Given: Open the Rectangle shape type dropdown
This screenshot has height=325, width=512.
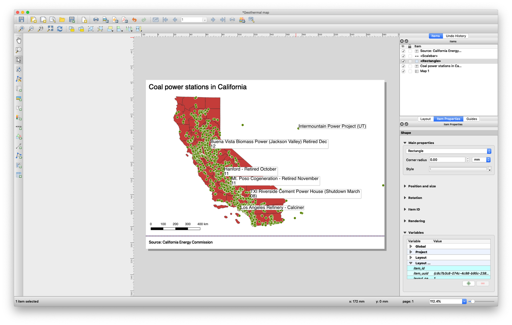Looking at the screenshot, I should tap(448, 151).
